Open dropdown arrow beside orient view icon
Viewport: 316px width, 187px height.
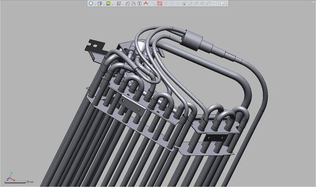click(95, 4)
